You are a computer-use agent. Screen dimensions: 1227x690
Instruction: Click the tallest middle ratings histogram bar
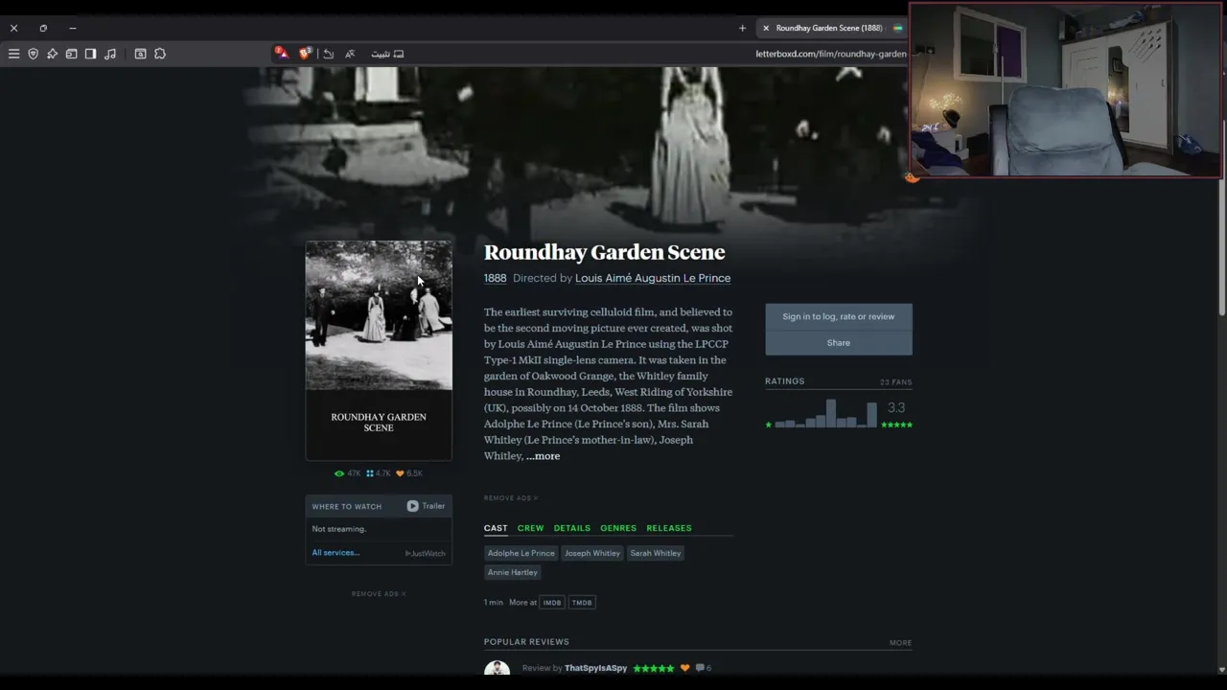coord(831,413)
